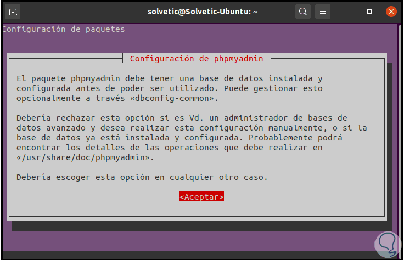Viewport: 404px width, 260px height.
Task: Minimize the terminal window
Action: coord(347,12)
